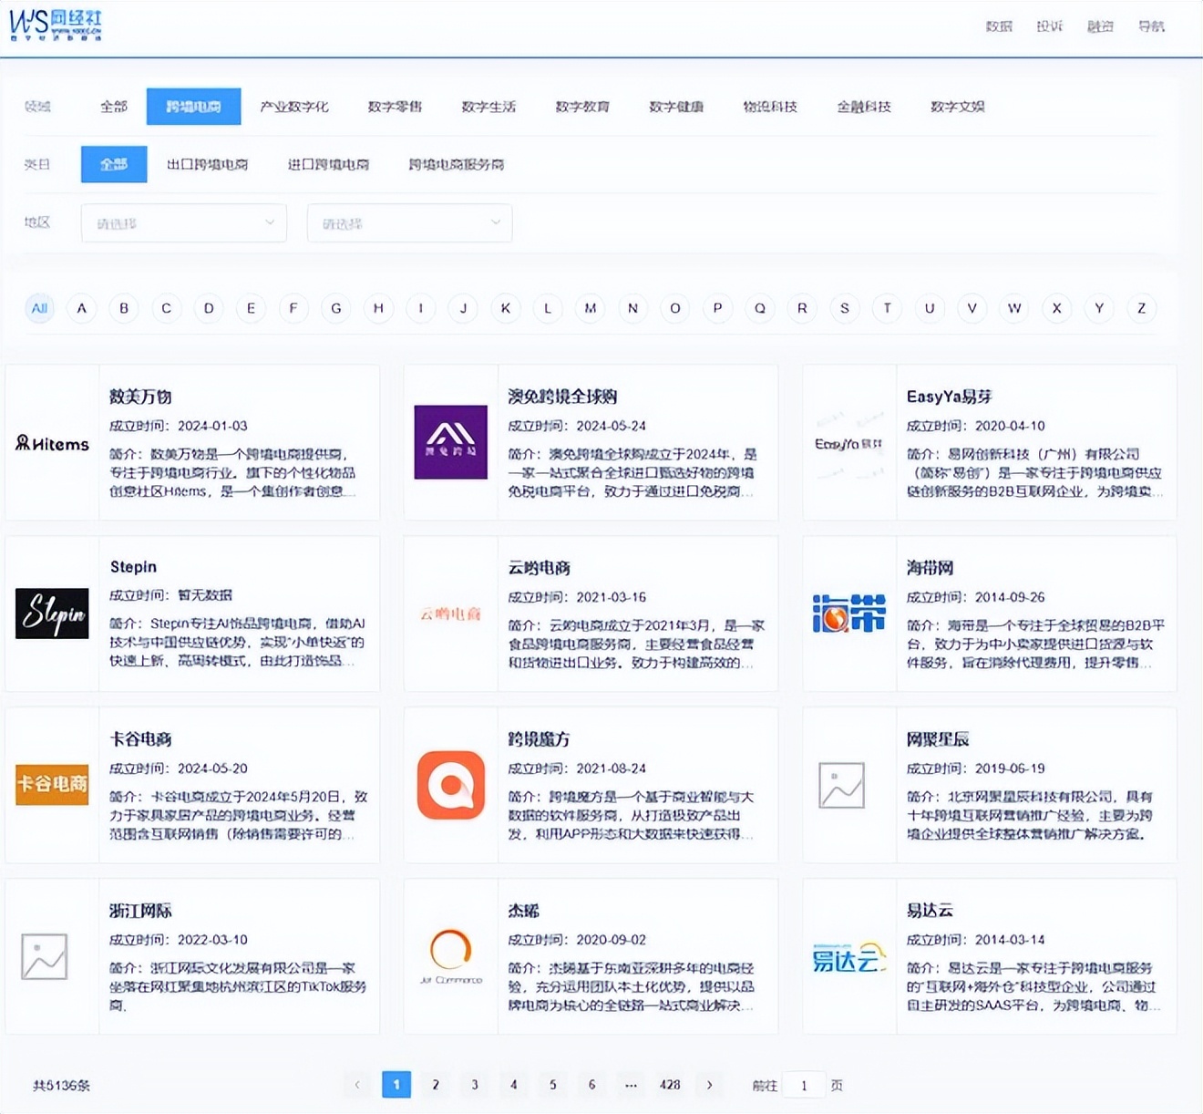Open the orange 卡谷电商 logo
The image size is (1203, 1114).
(x=52, y=784)
